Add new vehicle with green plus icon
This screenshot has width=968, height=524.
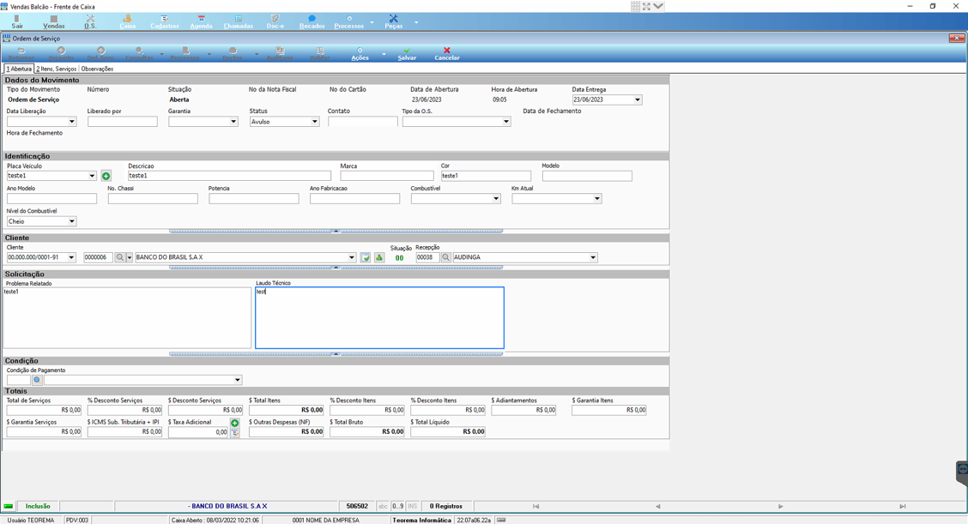(106, 177)
